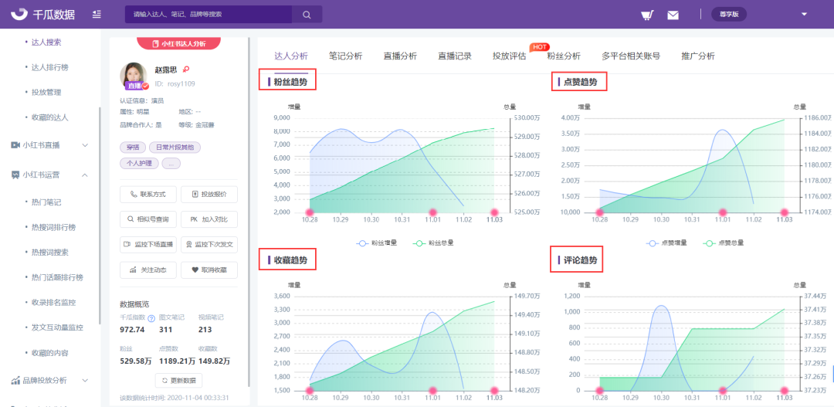Click the 小红书达人分析 red banner
The height and width of the screenshot is (407, 834).
178,43
